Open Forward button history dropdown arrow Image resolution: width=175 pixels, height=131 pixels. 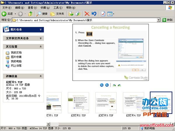pos(25,14)
